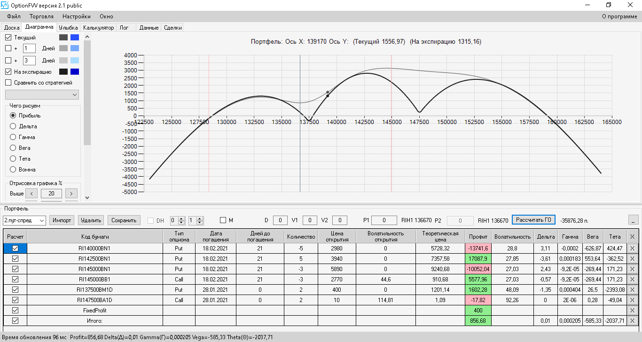Increase the first DH spinner value
642x342 pixels.
(182, 218)
